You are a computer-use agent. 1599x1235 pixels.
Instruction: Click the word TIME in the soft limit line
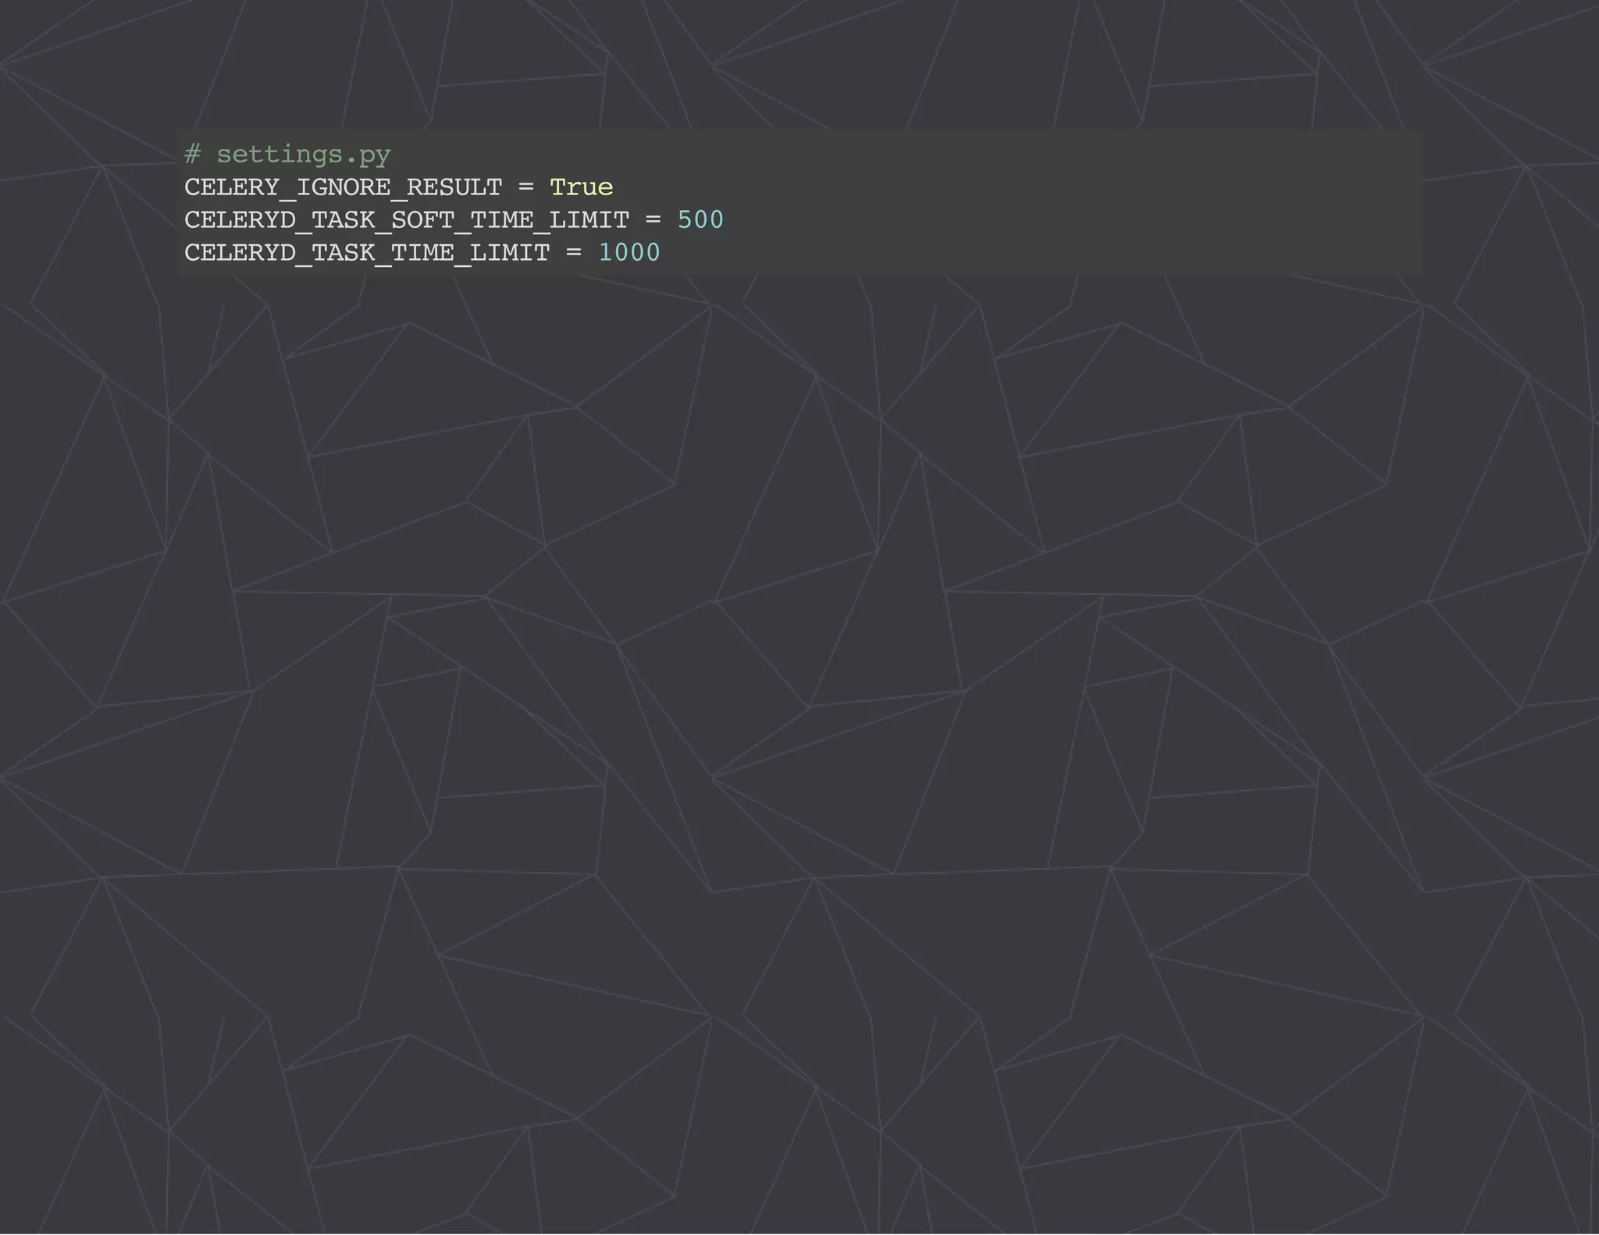(501, 220)
